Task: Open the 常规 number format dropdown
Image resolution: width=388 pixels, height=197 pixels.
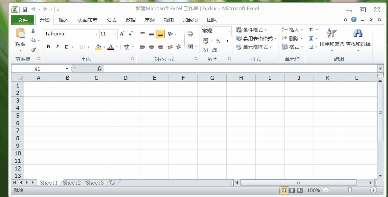Action: [229, 31]
